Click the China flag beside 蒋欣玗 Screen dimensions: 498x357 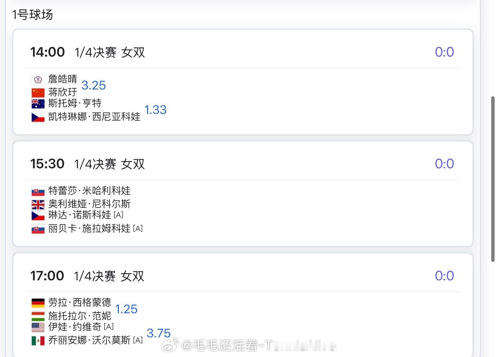coord(38,92)
